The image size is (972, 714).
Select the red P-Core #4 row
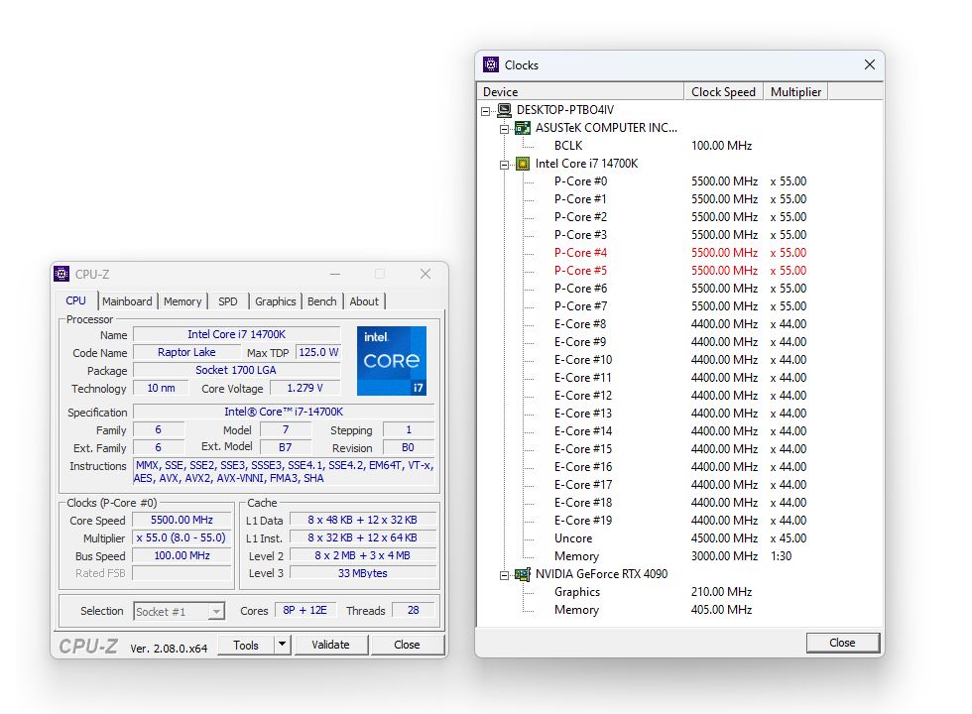[x=680, y=253]
